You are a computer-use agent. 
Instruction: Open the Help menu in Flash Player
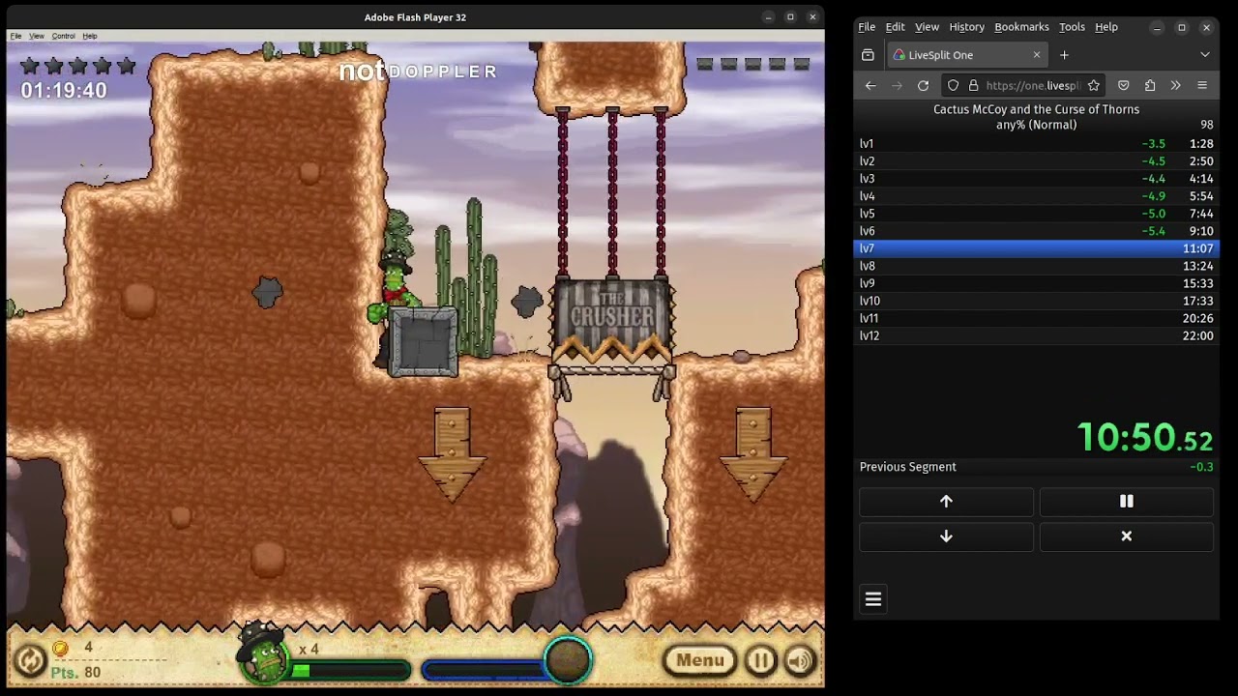[x=90, y=36]
